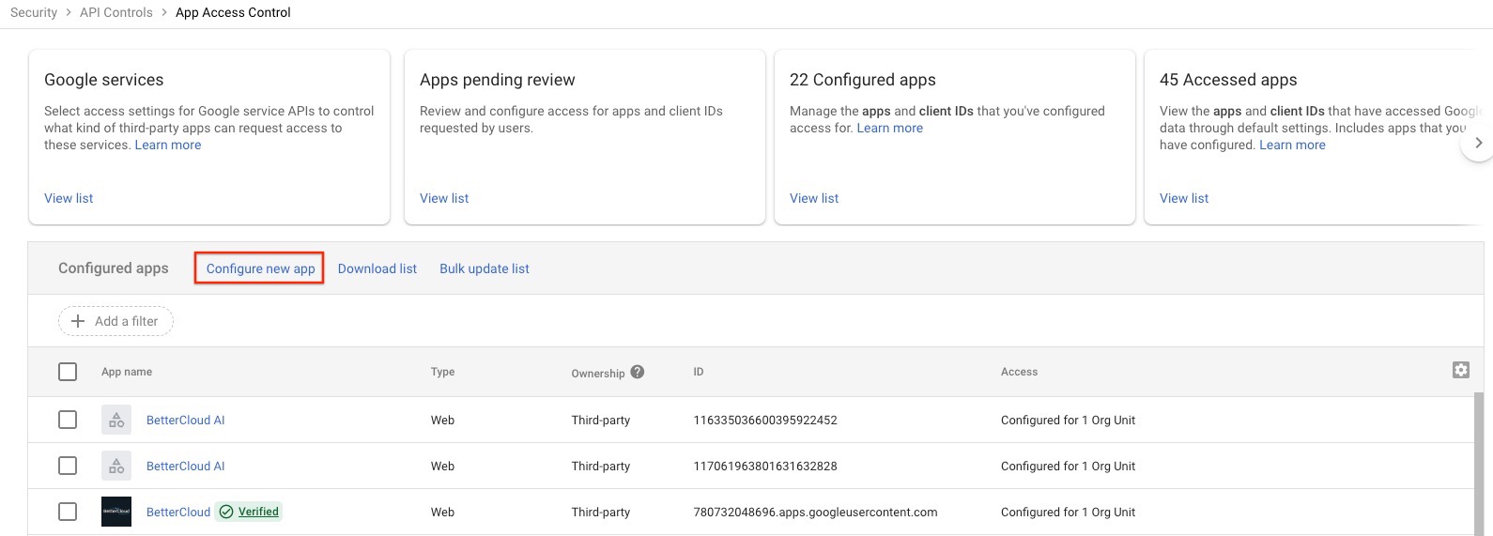
Task: Open Learn more in Google services card
Action: pyautogui.click(x=168, y=145)
